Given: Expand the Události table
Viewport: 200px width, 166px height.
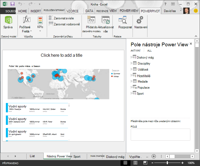Looking at the screenshot, I should (132, 69).
